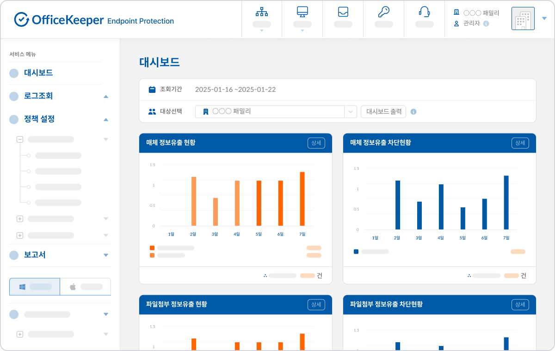This screenshot has height=351, width=555.
Task: Open the headset support icon
Action: coord(424,12)
